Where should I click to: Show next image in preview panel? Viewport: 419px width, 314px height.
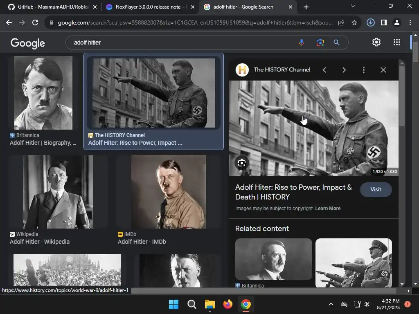point(344,70)
